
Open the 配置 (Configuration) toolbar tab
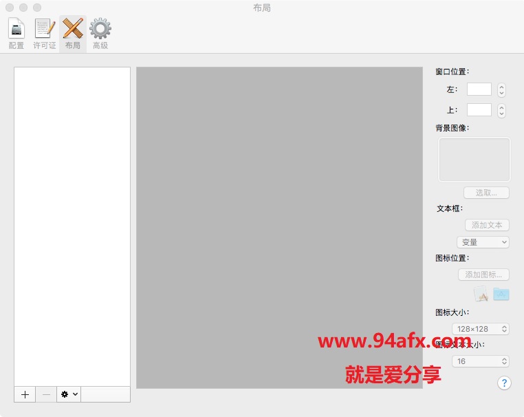point(17,34)
